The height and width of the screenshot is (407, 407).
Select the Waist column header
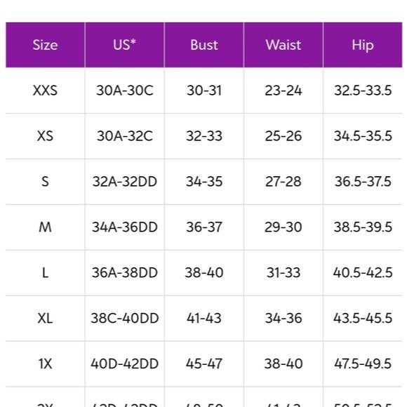[x=283, y=45]
